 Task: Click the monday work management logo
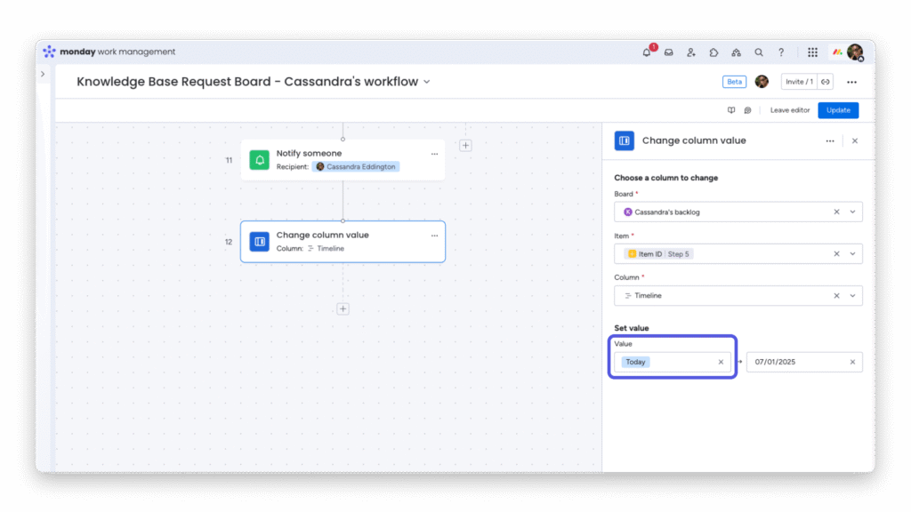pyautogui.click(x=109, y=52)
